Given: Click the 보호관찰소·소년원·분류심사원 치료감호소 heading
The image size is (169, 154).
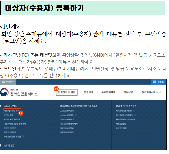Looking at the screenshot, I should (79, 106).
